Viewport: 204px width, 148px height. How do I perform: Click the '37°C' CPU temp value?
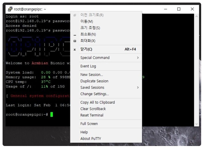point(46,82)
